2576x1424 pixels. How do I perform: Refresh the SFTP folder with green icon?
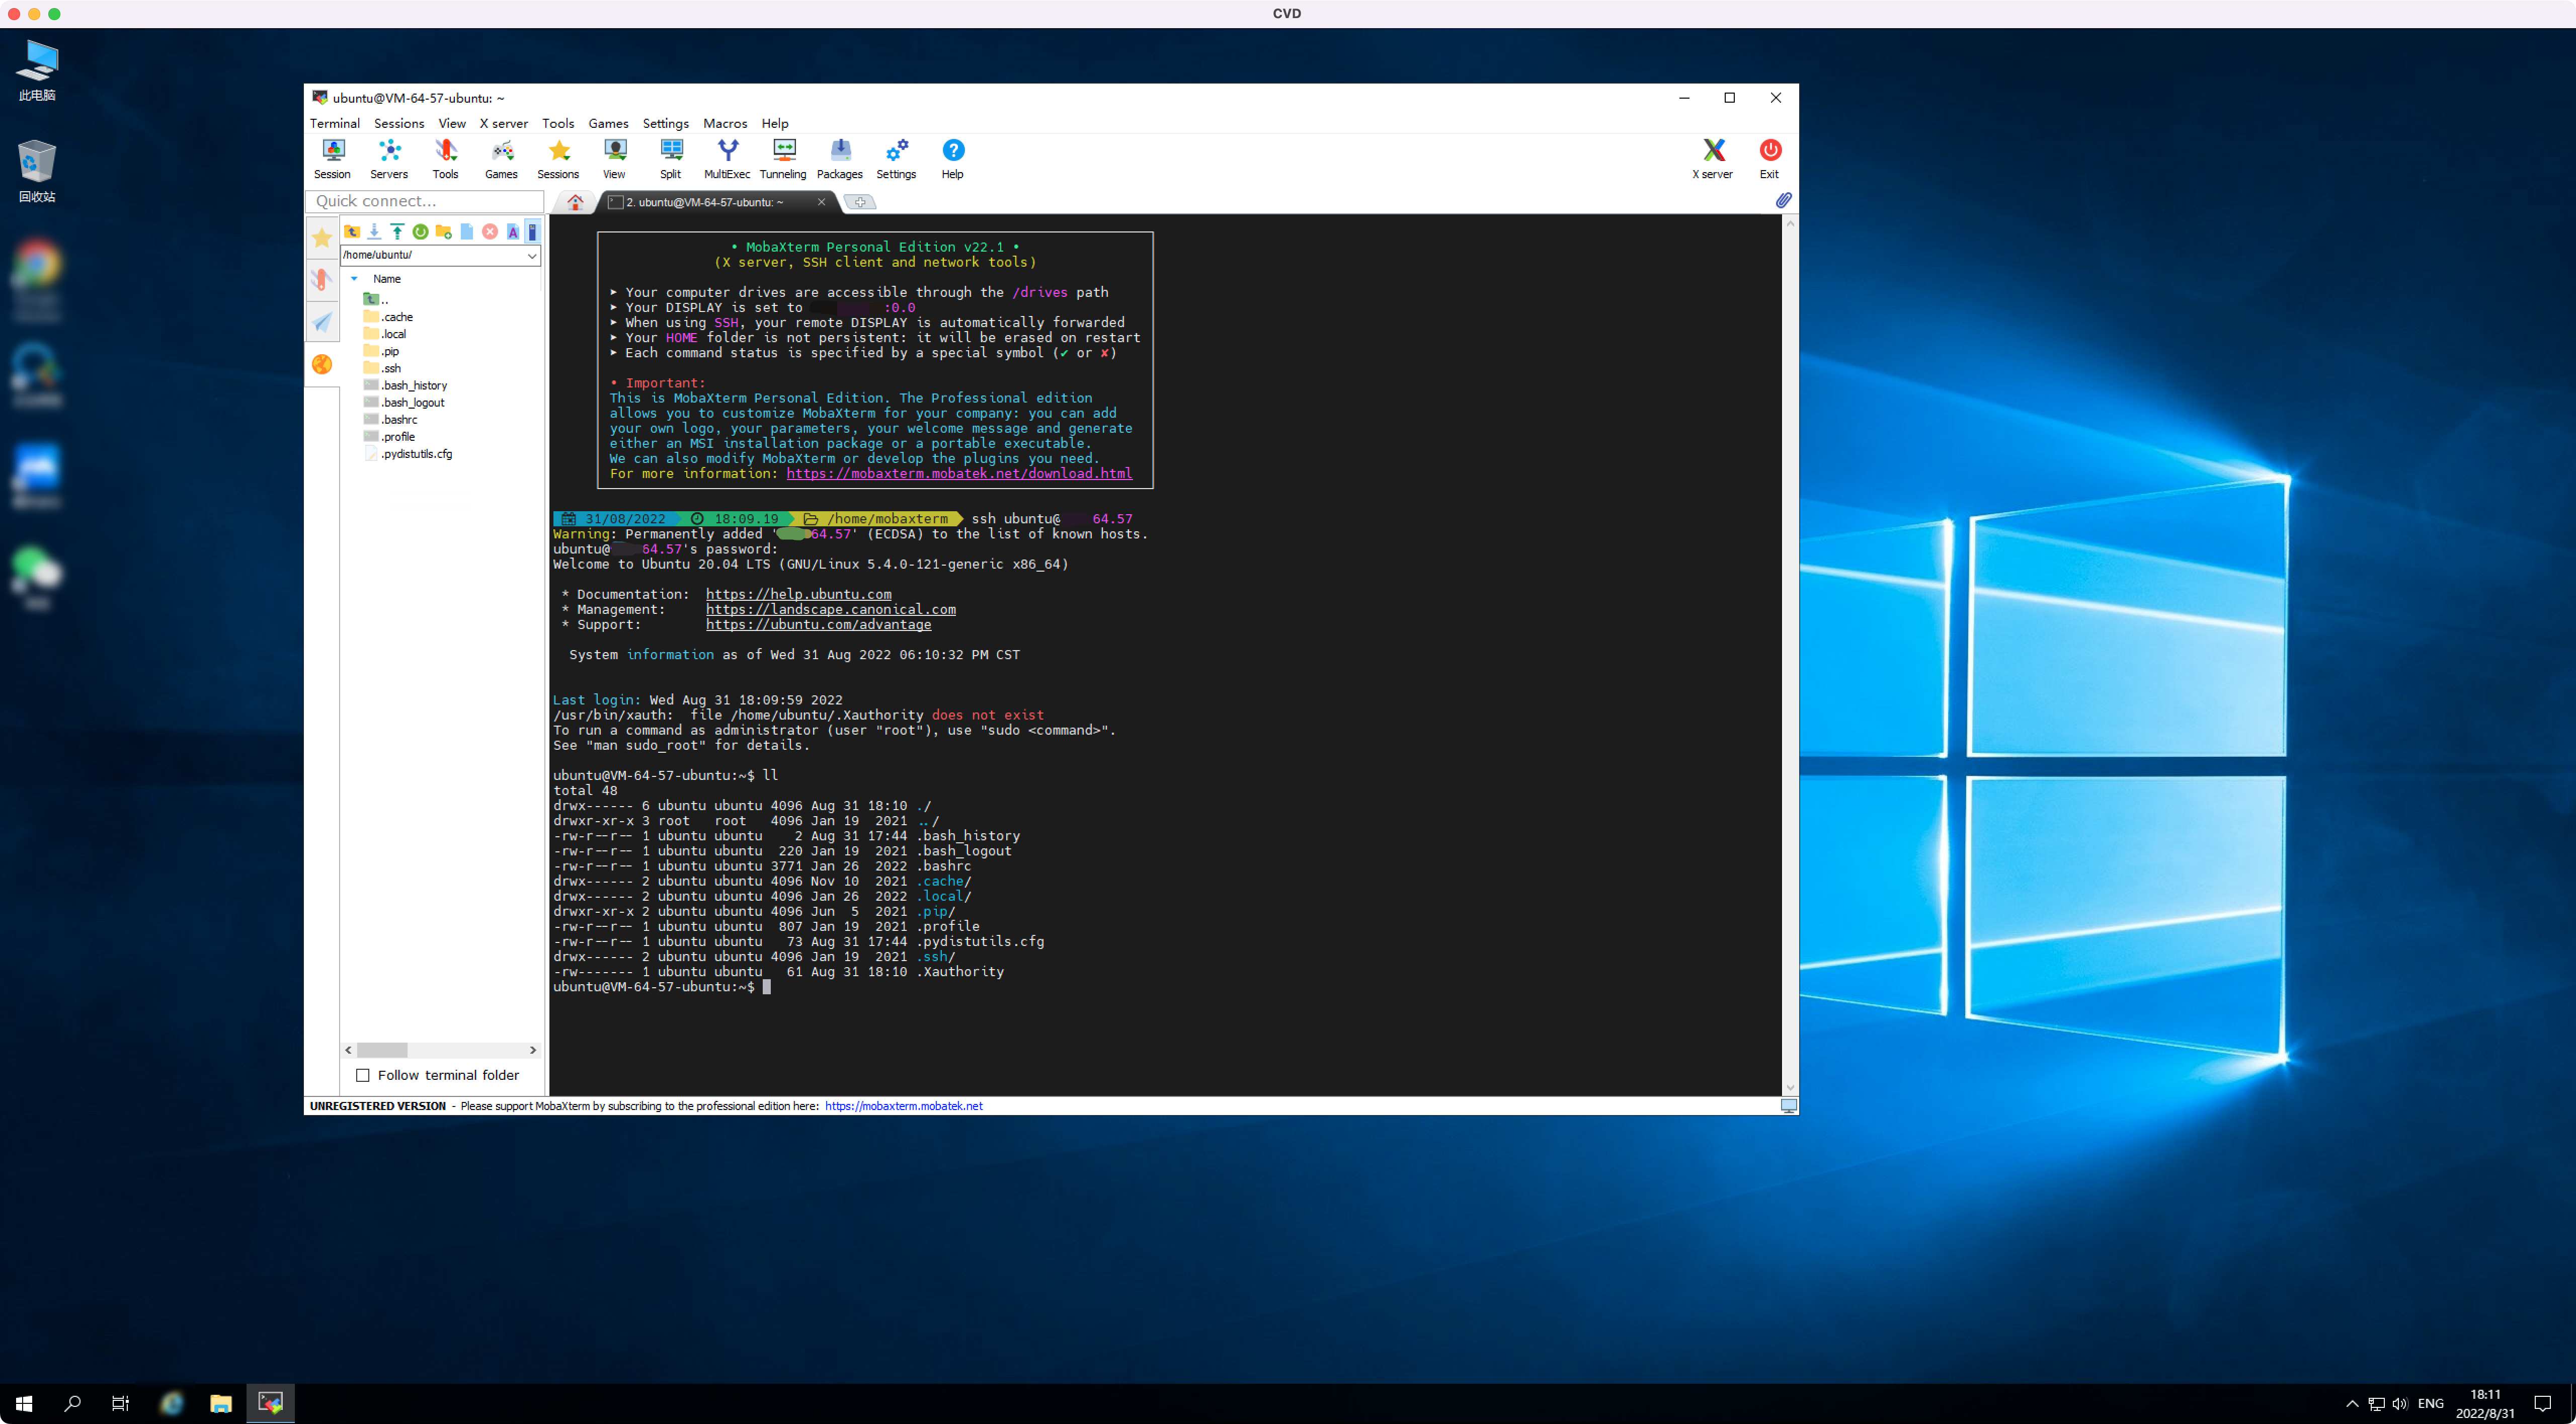[x=421, y=231]
